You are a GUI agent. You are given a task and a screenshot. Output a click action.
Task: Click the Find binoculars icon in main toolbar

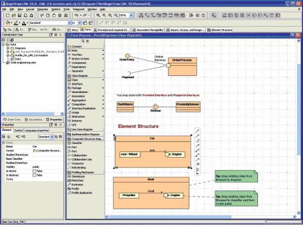pos(66,15)
